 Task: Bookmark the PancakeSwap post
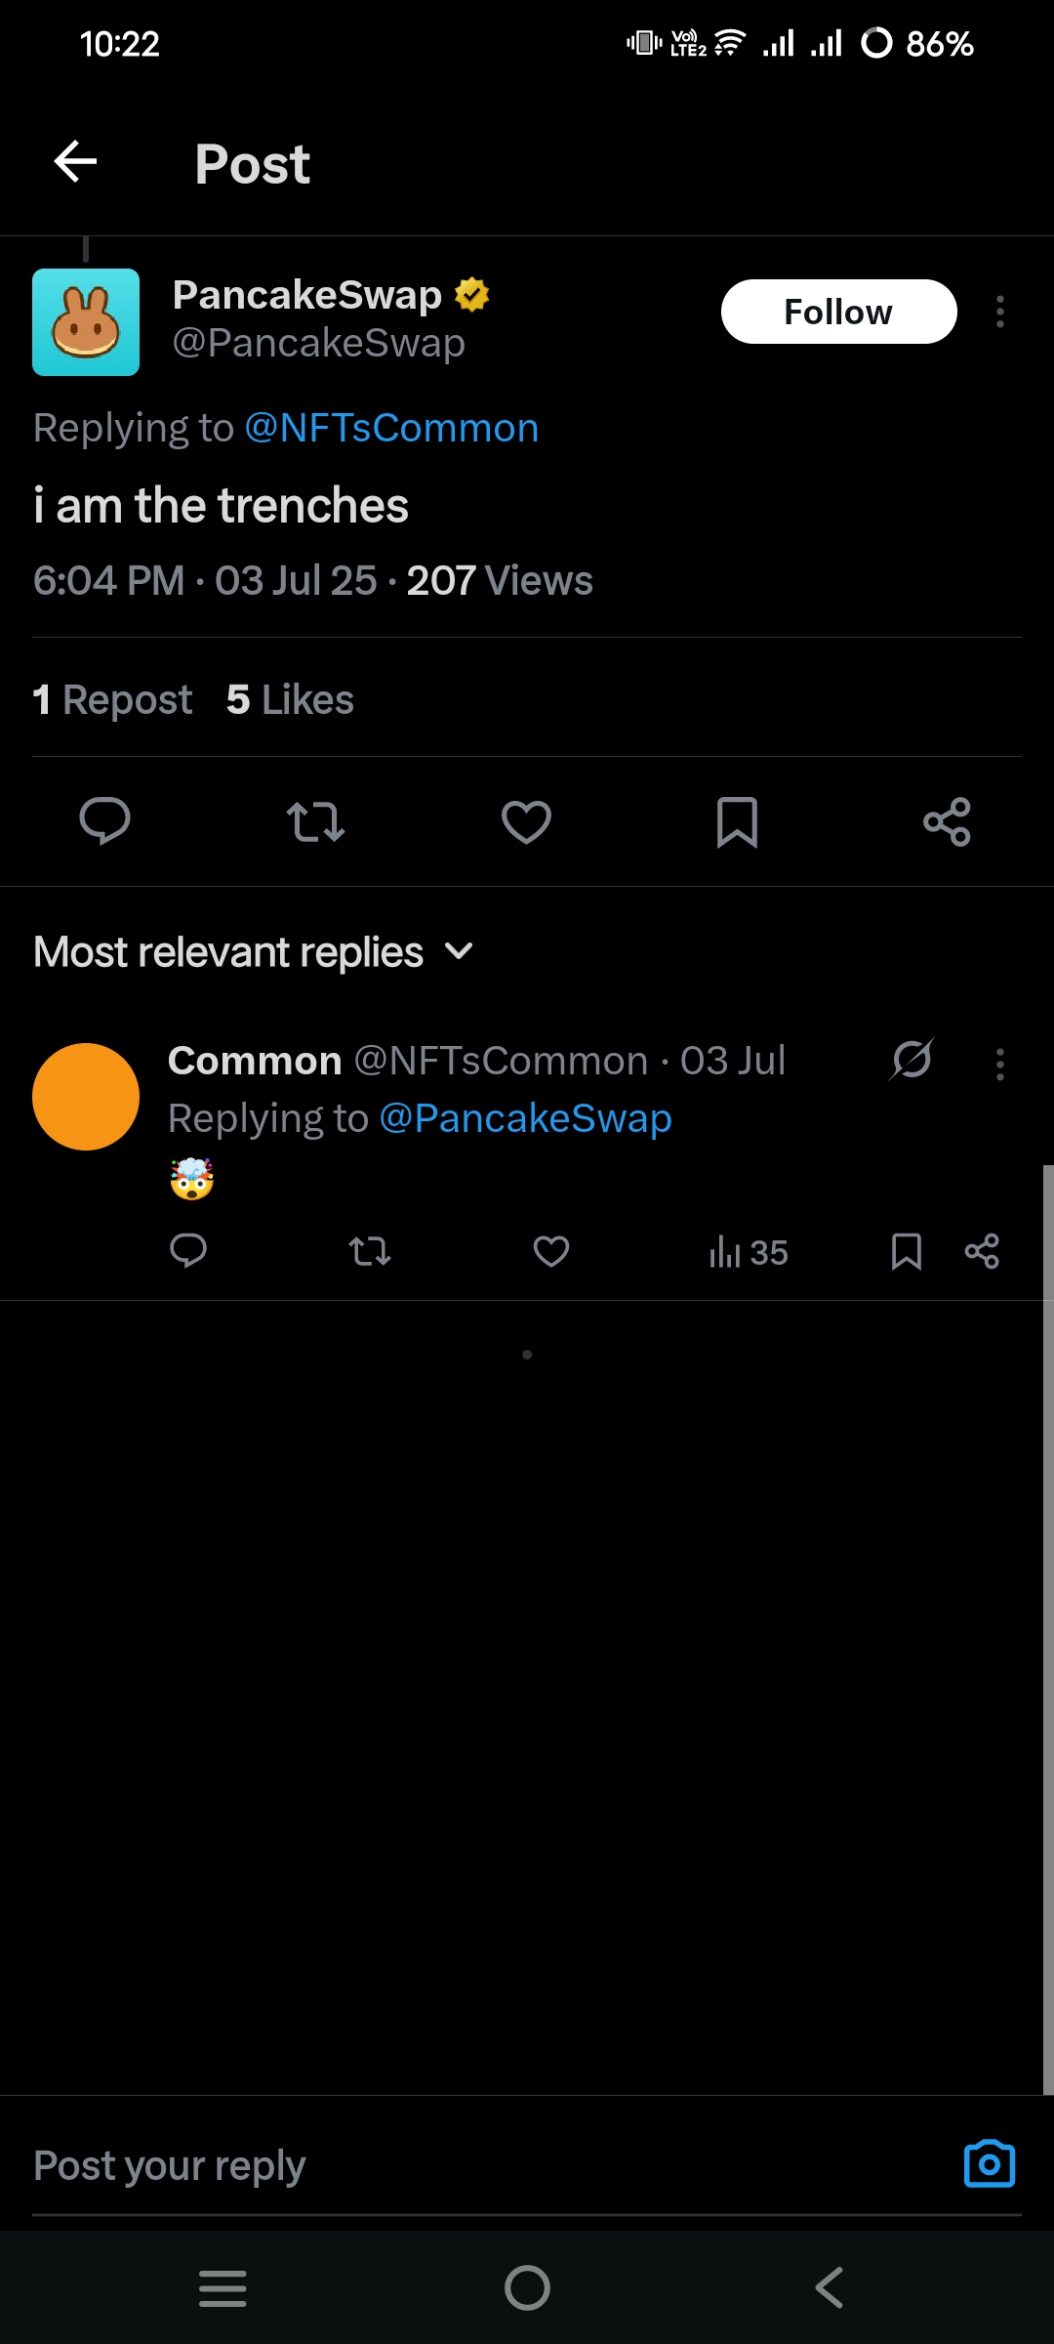(737, 821)
